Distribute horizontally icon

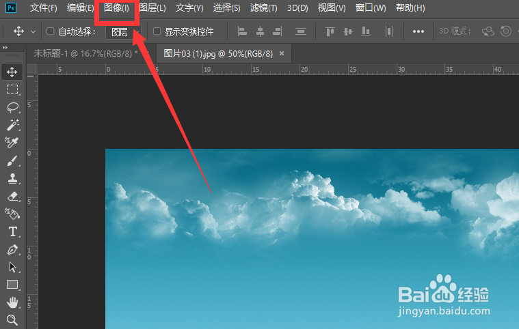[389, 31]
